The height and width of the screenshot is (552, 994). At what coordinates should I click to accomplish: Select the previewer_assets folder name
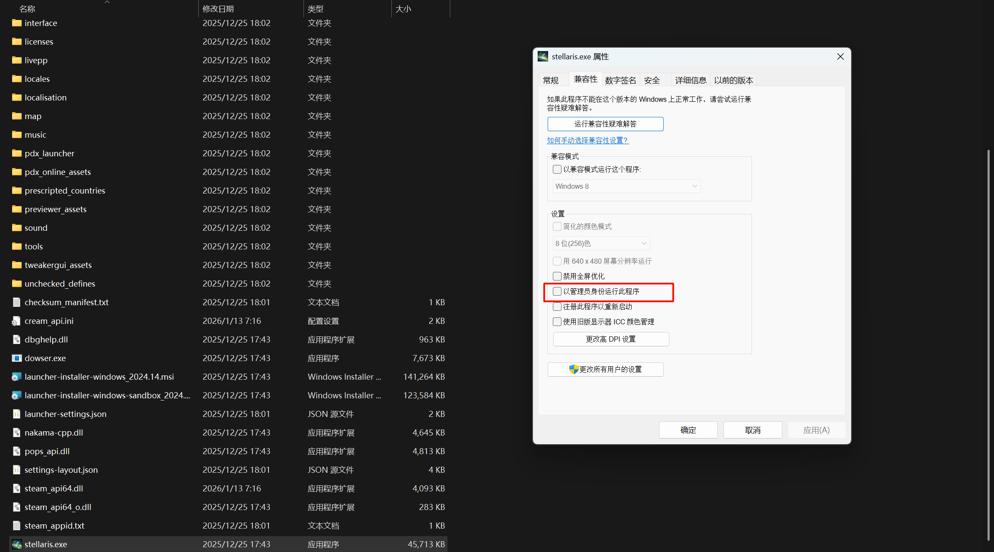click(x=55, y=209)
